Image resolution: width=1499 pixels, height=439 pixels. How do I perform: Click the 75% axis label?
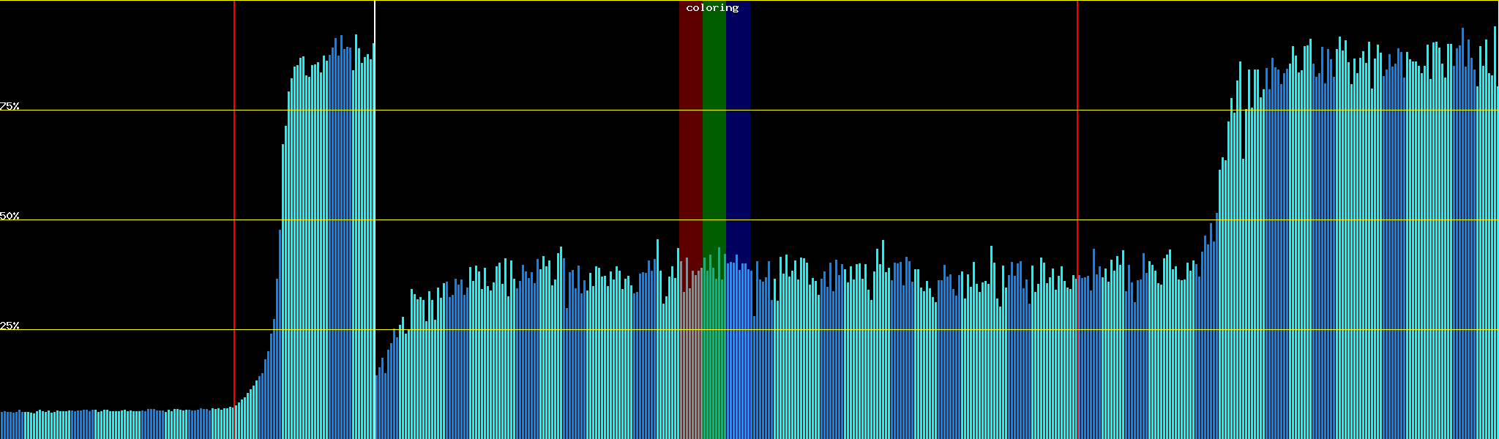10,106
